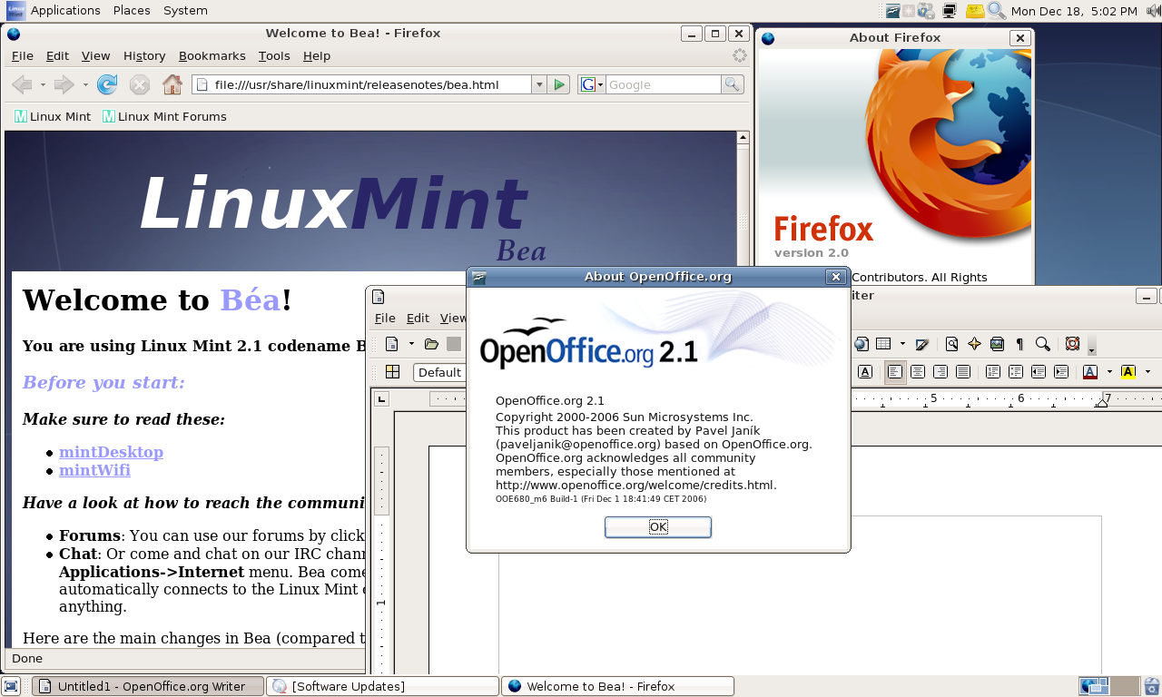The height and width of the screenshot is (697, 1162).
Task: Click OK in About OpenOffice.org dialog
Action: click(658, 527)
